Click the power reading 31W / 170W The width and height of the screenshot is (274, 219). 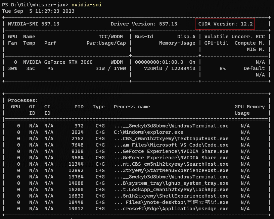pos(110,68)
